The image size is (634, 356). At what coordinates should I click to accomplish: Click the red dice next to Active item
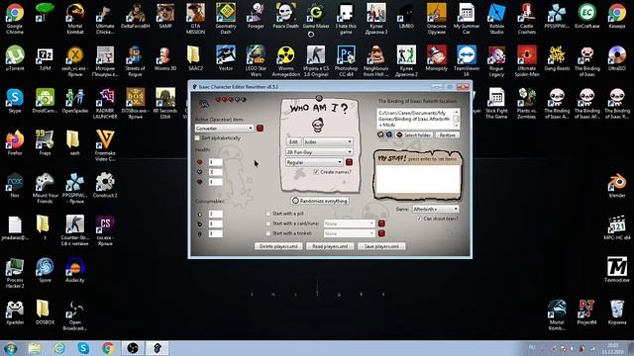click(260, 129)
